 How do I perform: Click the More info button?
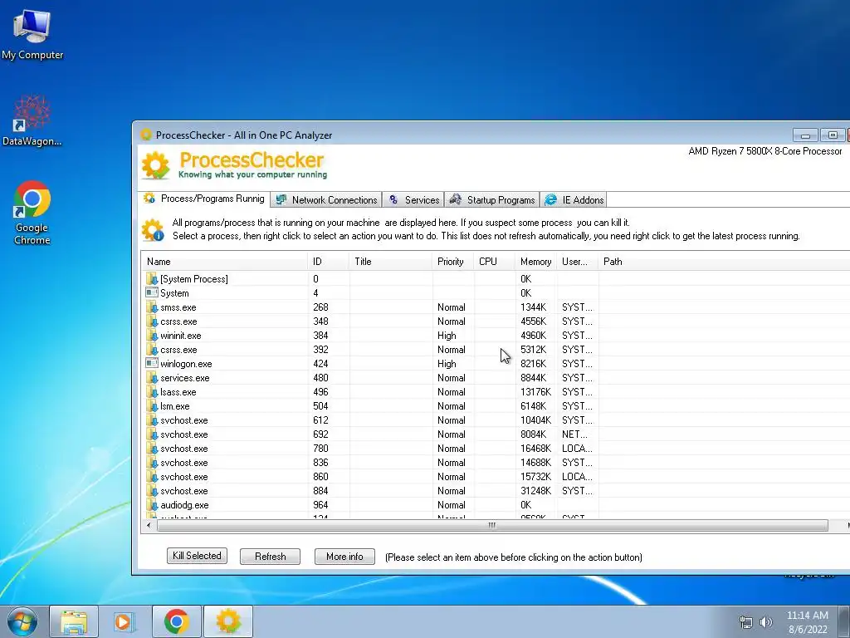344,557
